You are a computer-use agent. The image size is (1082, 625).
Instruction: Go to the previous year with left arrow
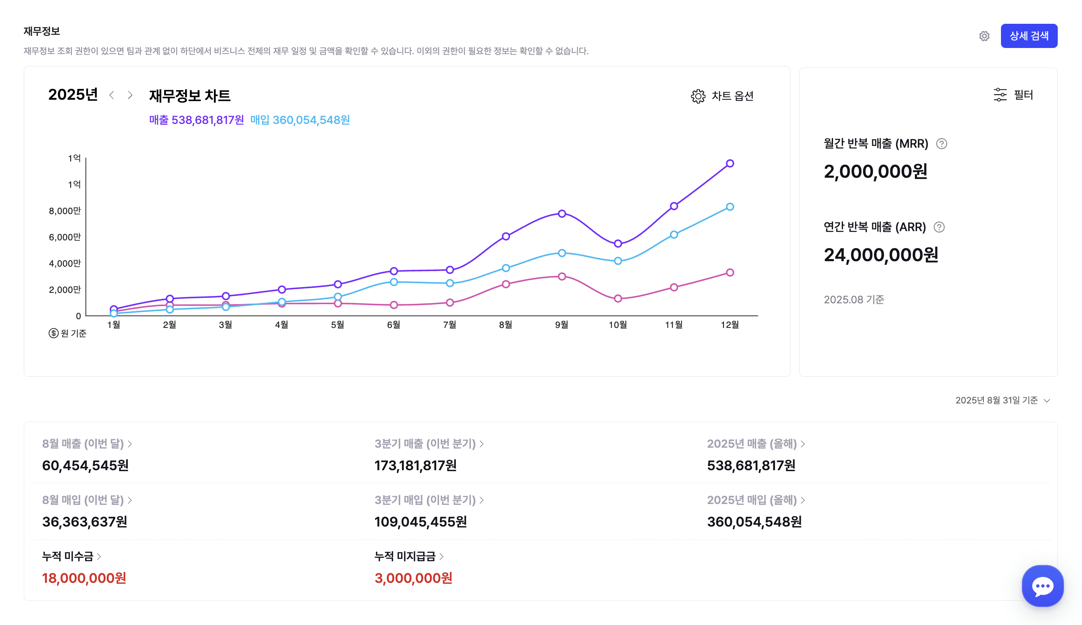click(112, 95)
